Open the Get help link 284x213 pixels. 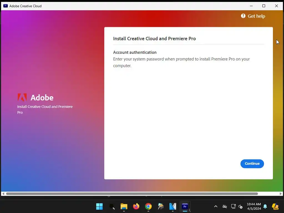(253, 16)
